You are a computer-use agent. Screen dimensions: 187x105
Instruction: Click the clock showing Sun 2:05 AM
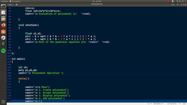coord(97,1)
